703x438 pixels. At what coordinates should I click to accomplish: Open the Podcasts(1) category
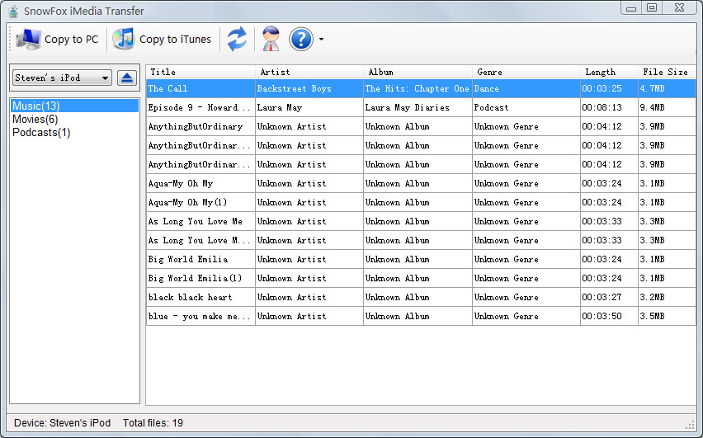point(41,133)
